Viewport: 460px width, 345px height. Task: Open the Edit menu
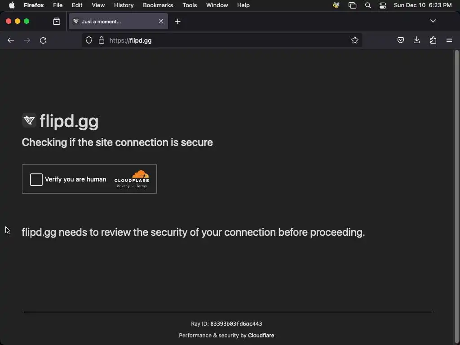coord(77,5)
